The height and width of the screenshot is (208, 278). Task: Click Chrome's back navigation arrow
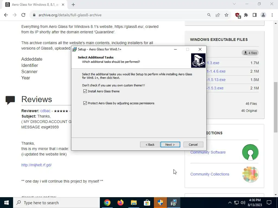6,15
